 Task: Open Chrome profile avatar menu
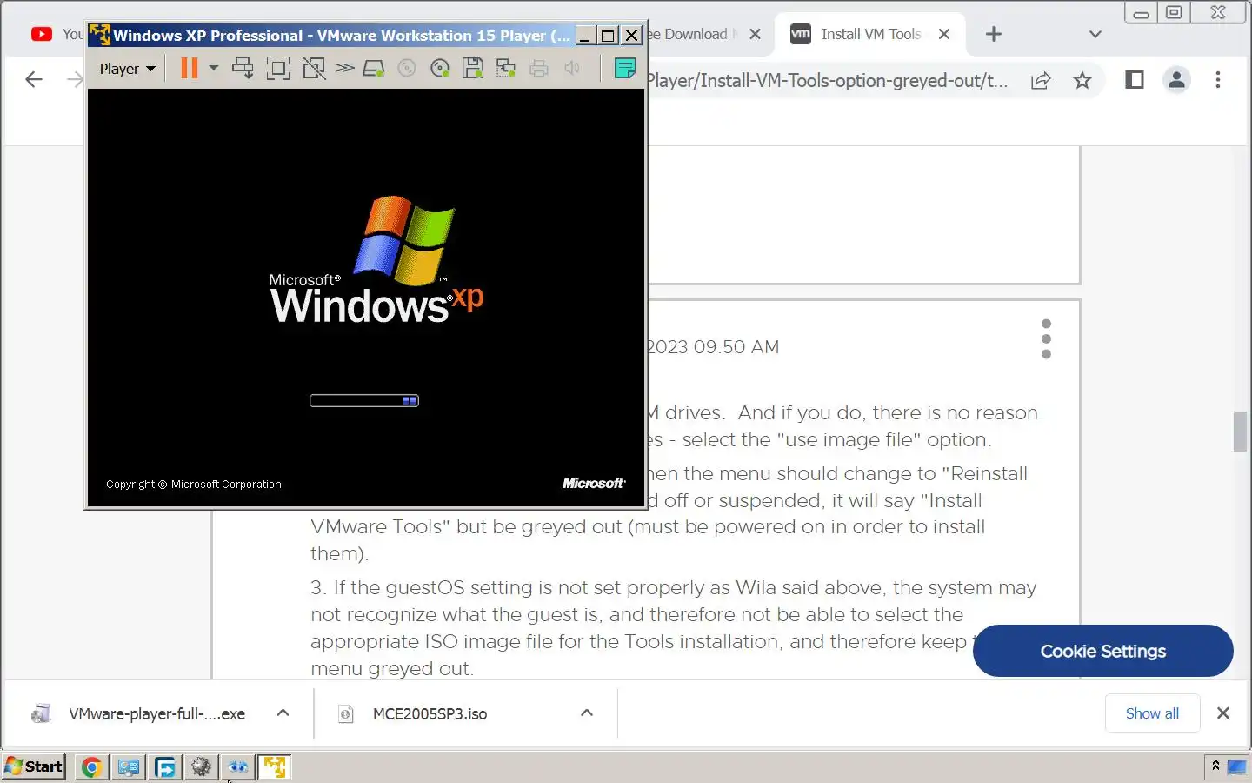1176,80
